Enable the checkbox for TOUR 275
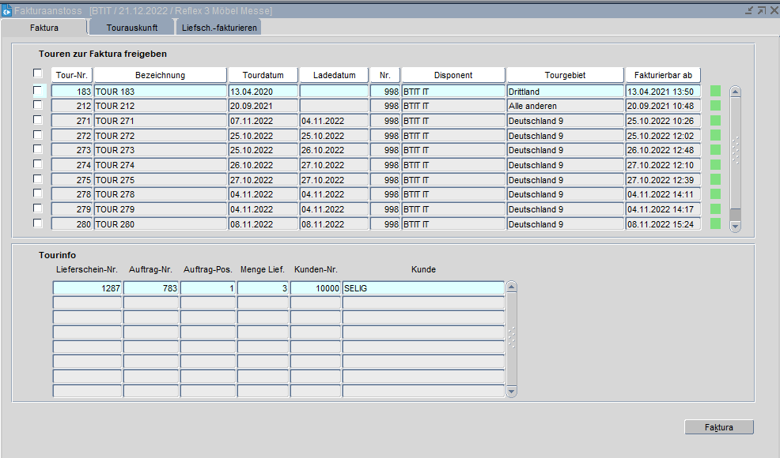This screenshot has width=780, height=458. click(x=38, y=179)
